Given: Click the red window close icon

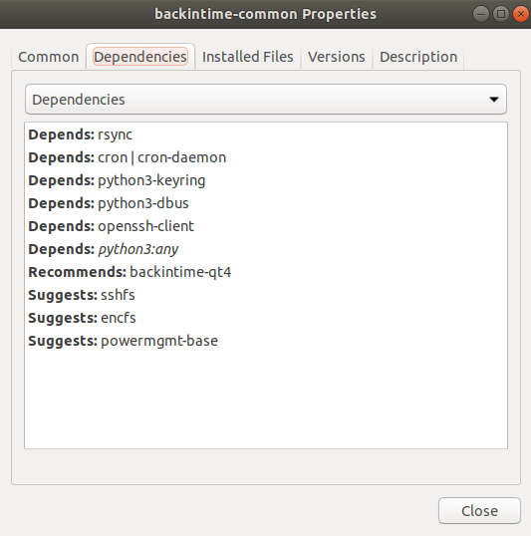Looking at the screenshot, I should click(x=521, y=14).
